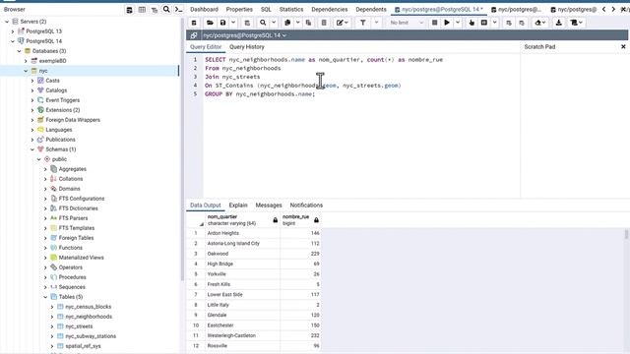The width and height of the screenshot is (630, 354).
Task: Collapse the Tables (5) node
Action: pos(45,297)
